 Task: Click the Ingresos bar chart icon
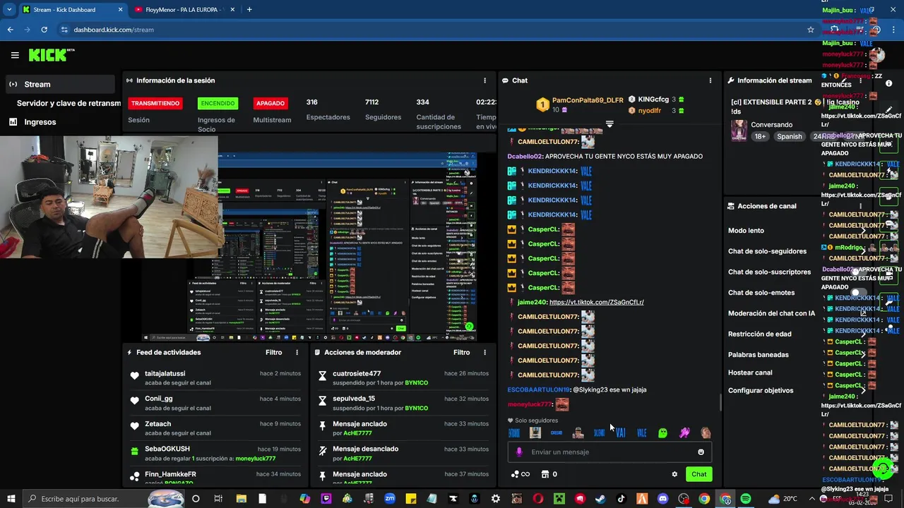pos(13,121)
